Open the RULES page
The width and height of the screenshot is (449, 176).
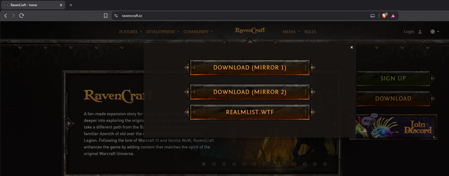[310, 32]
